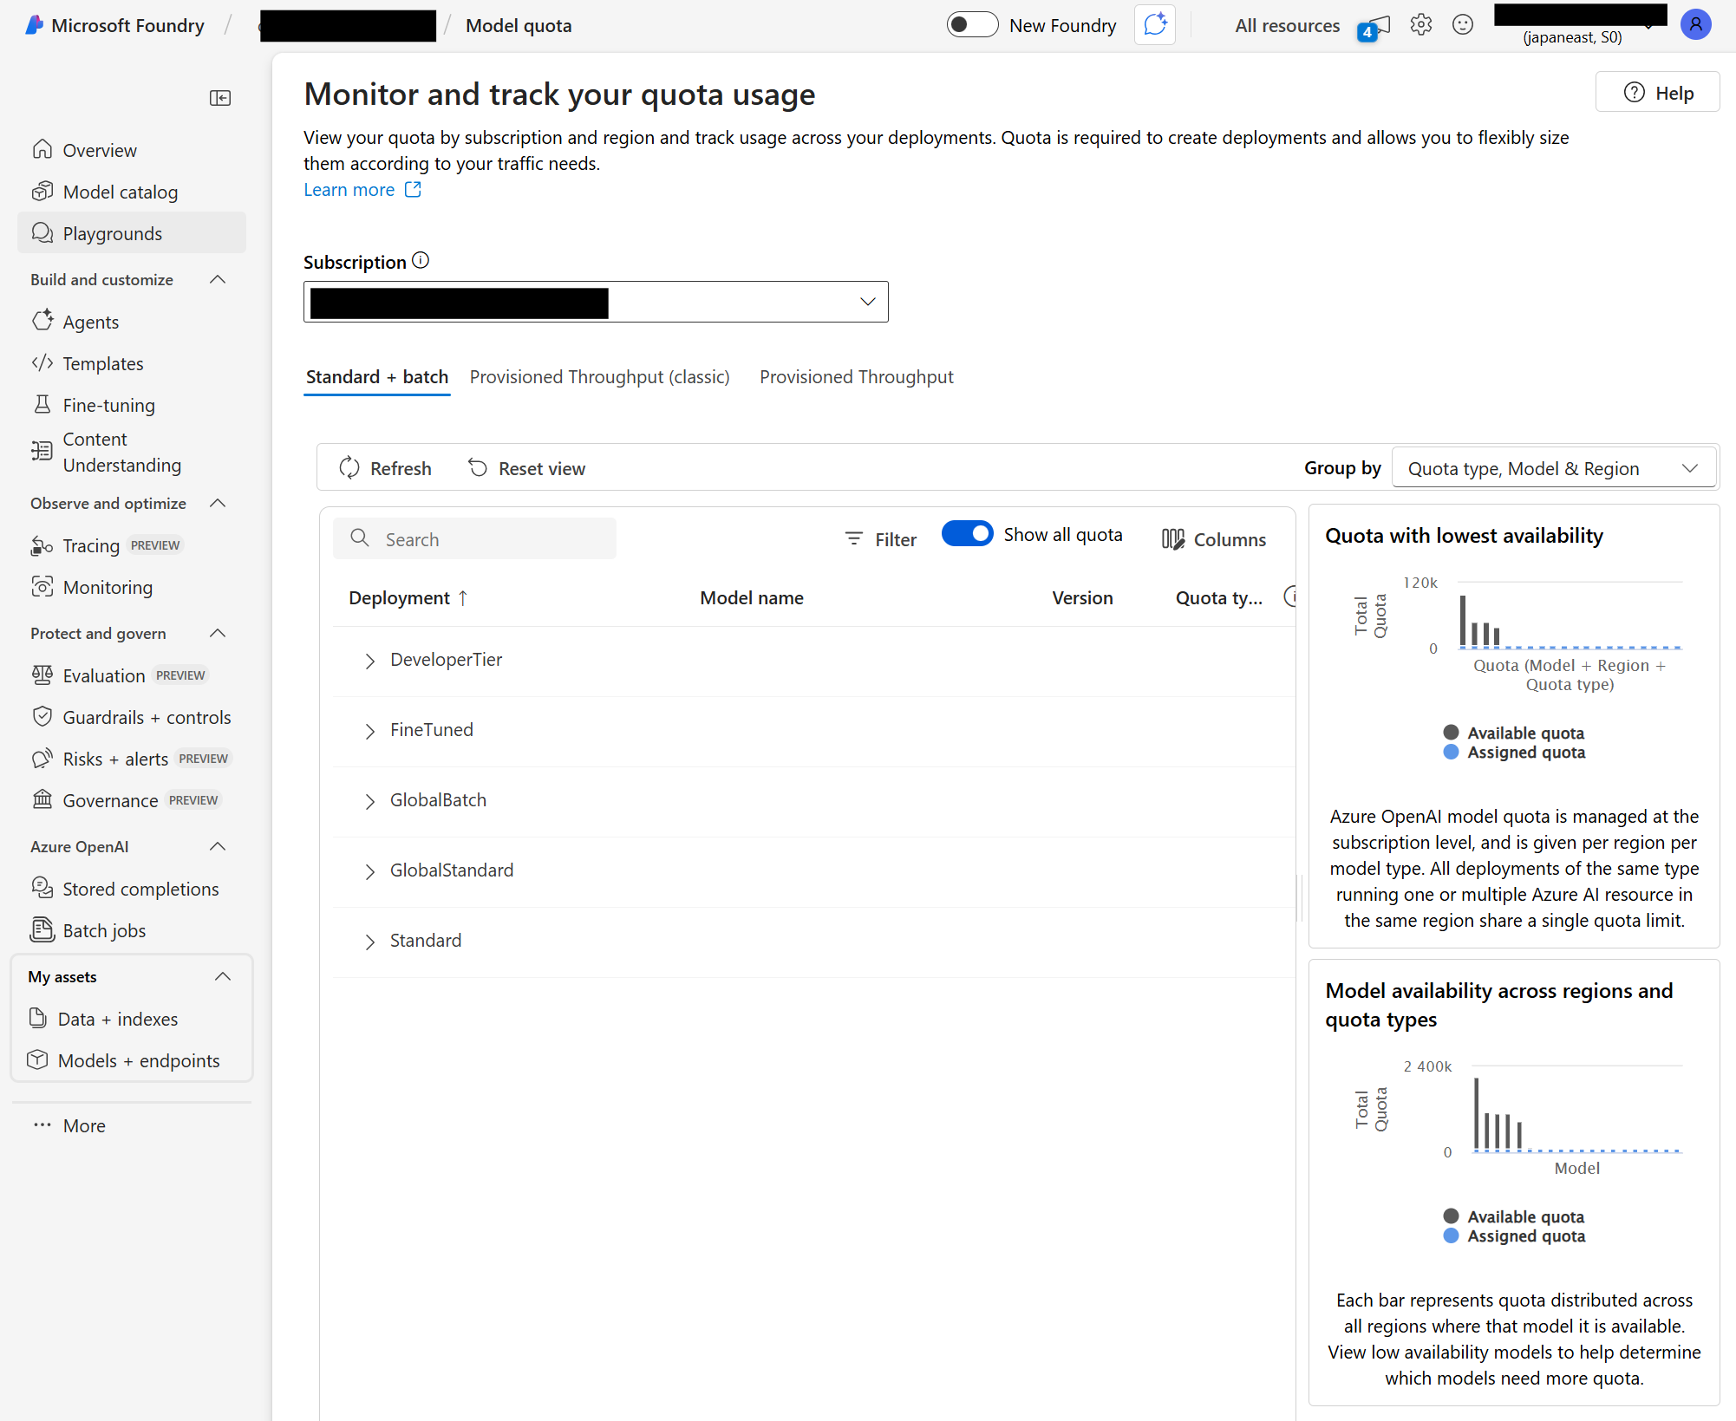Disable the Show all quota toggle
Image resolution: width=1736 pixels, height=1421 pixels.
click(x=967, y=534)
